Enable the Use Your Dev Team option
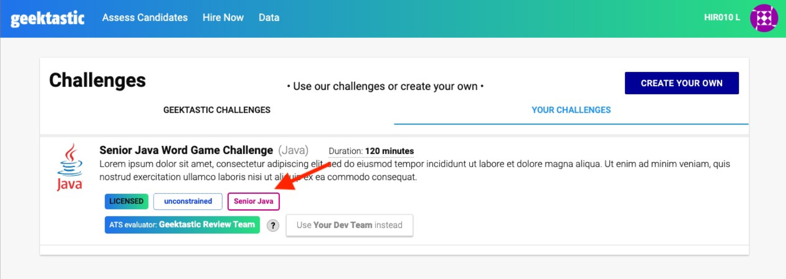This screenshot has height=279, width=786. point(349,225)
